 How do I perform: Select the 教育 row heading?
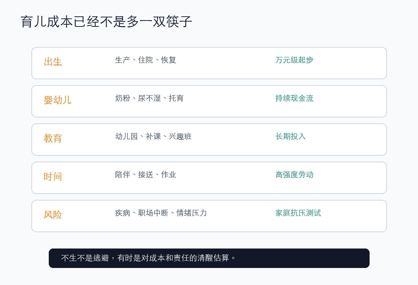tap(53, 138)
